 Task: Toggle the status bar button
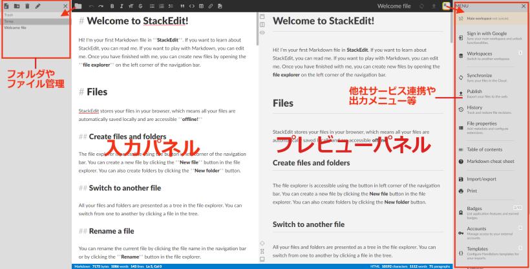(x=262, y=259)
